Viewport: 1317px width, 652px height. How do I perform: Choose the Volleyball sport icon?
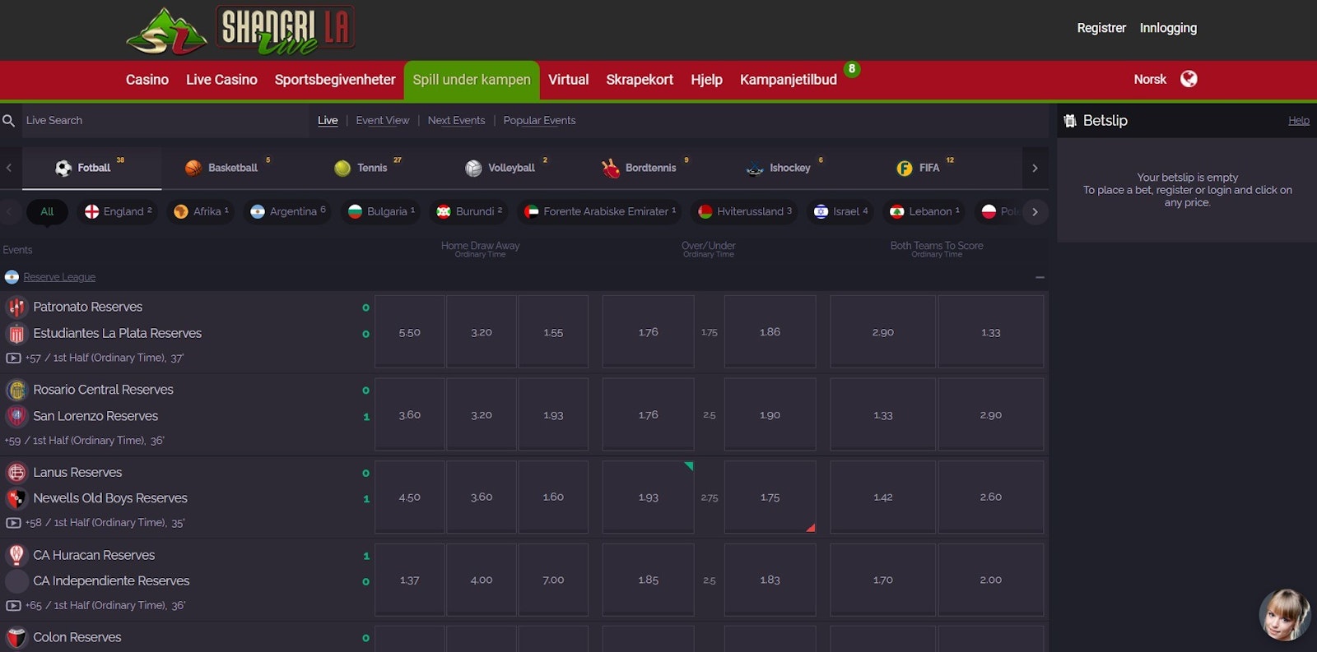pyautogui.click(x=473, y=168)
